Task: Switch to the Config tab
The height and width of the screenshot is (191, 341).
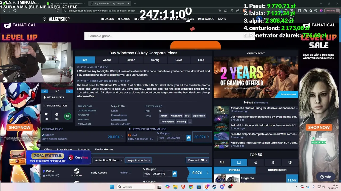Action: click(x=155, y=60)
